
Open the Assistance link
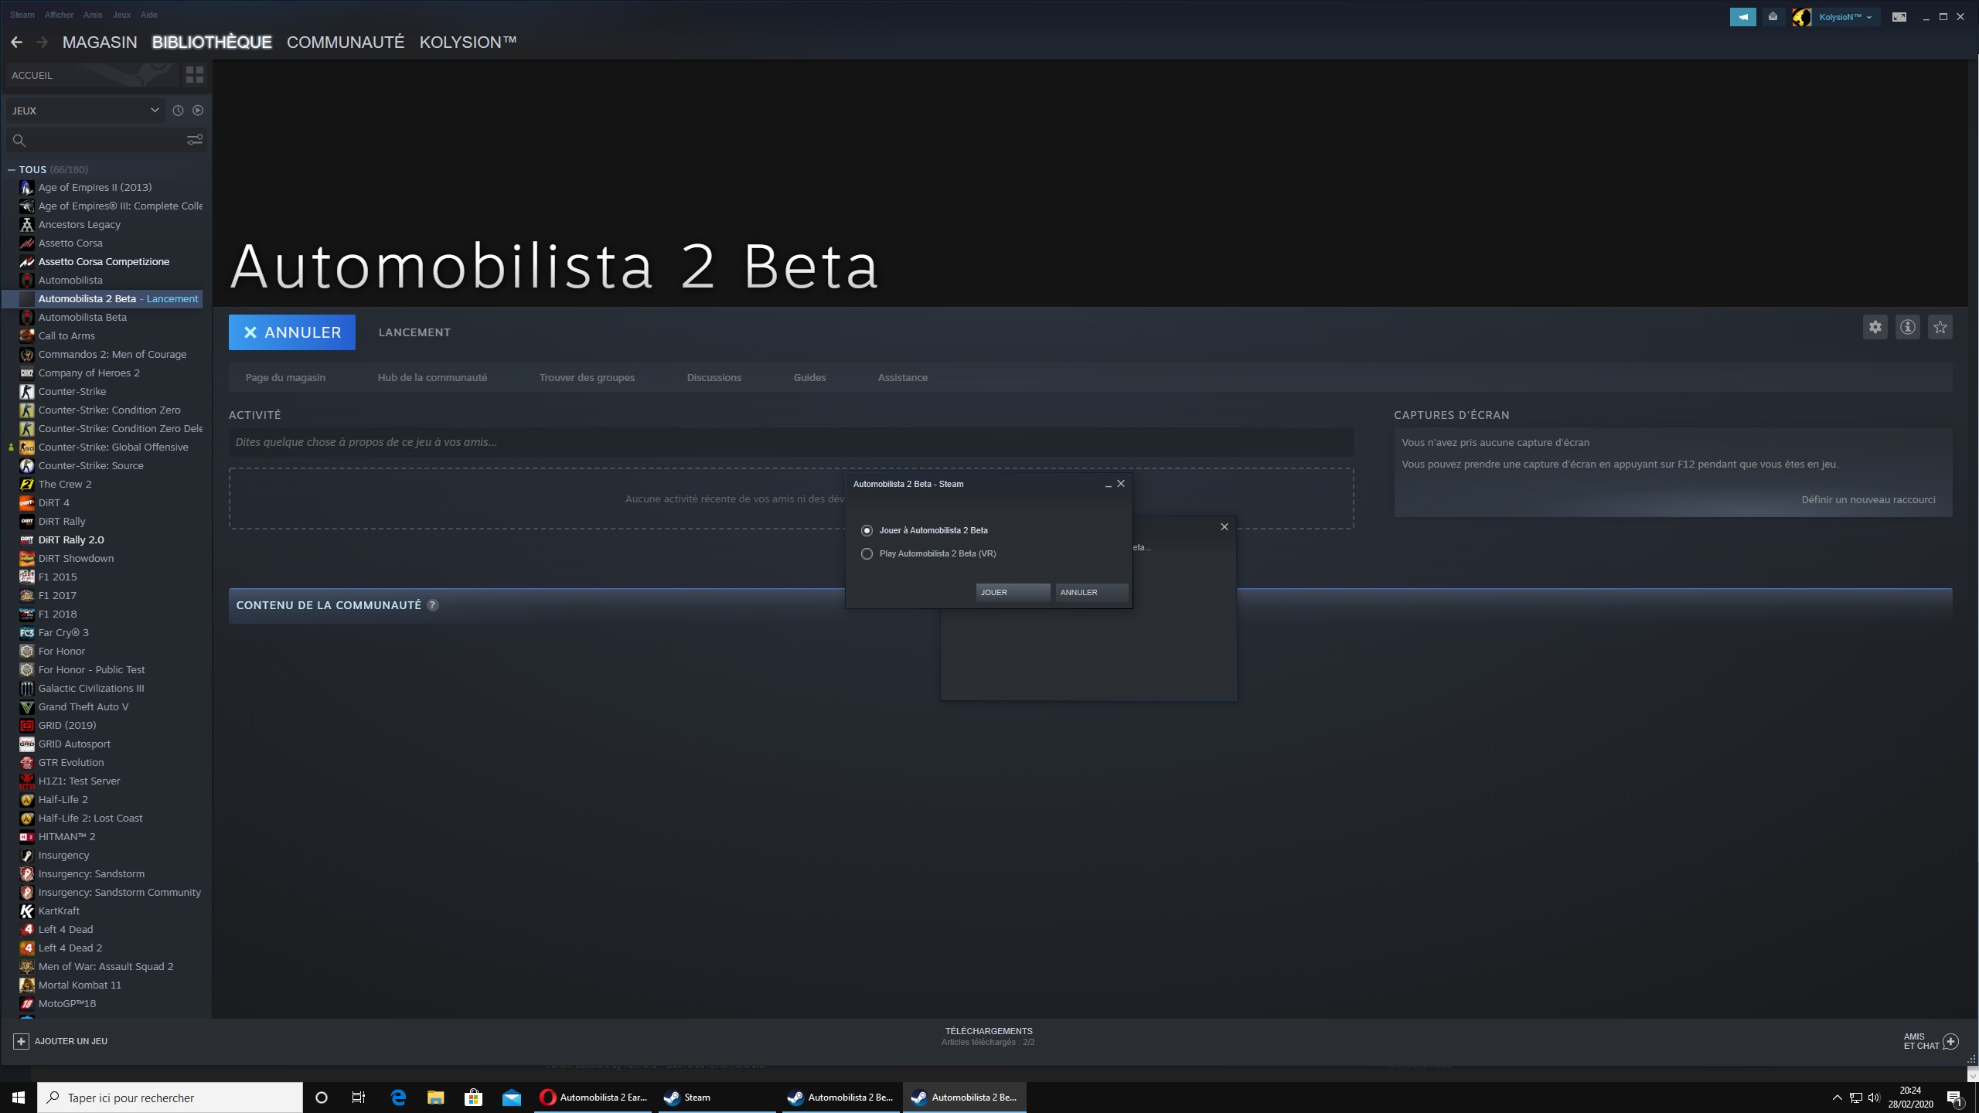point(903,378)
